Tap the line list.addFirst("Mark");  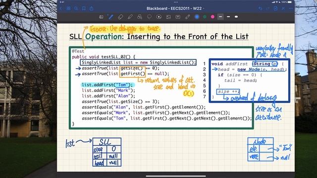tap(108, 90)
